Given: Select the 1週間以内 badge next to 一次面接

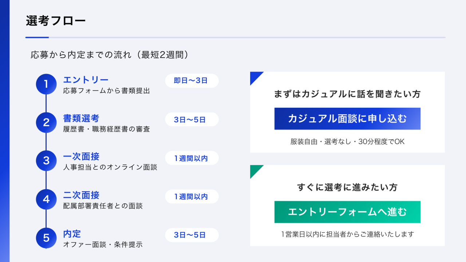Looking at the screenshot, I should [192, 158].
